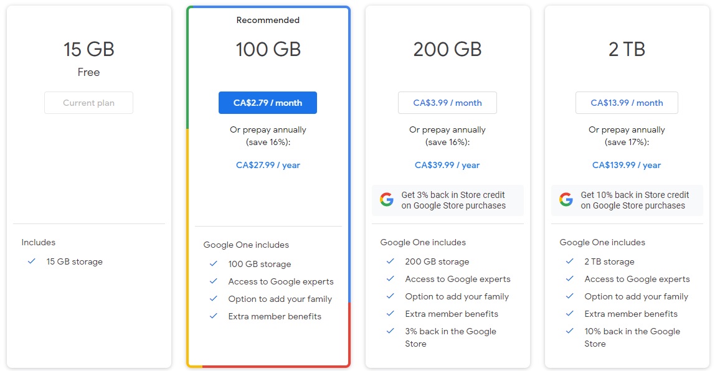The width and height of the screenshot is (720, 371).
Task: Click the Get 10% back Store credit banner
Action: click(x=627, y=199)
